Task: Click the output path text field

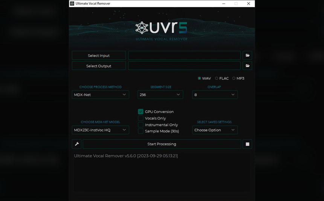Action: [184, 66]
